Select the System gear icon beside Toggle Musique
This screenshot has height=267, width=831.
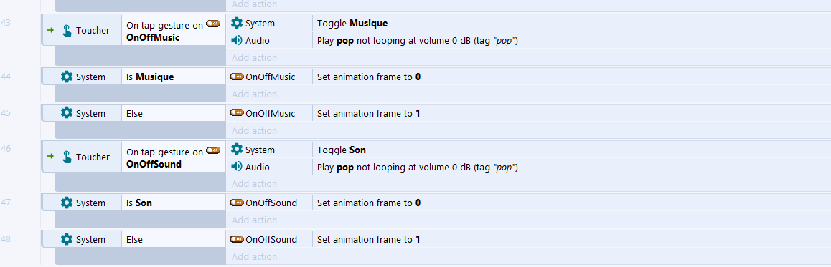(237, 23)
